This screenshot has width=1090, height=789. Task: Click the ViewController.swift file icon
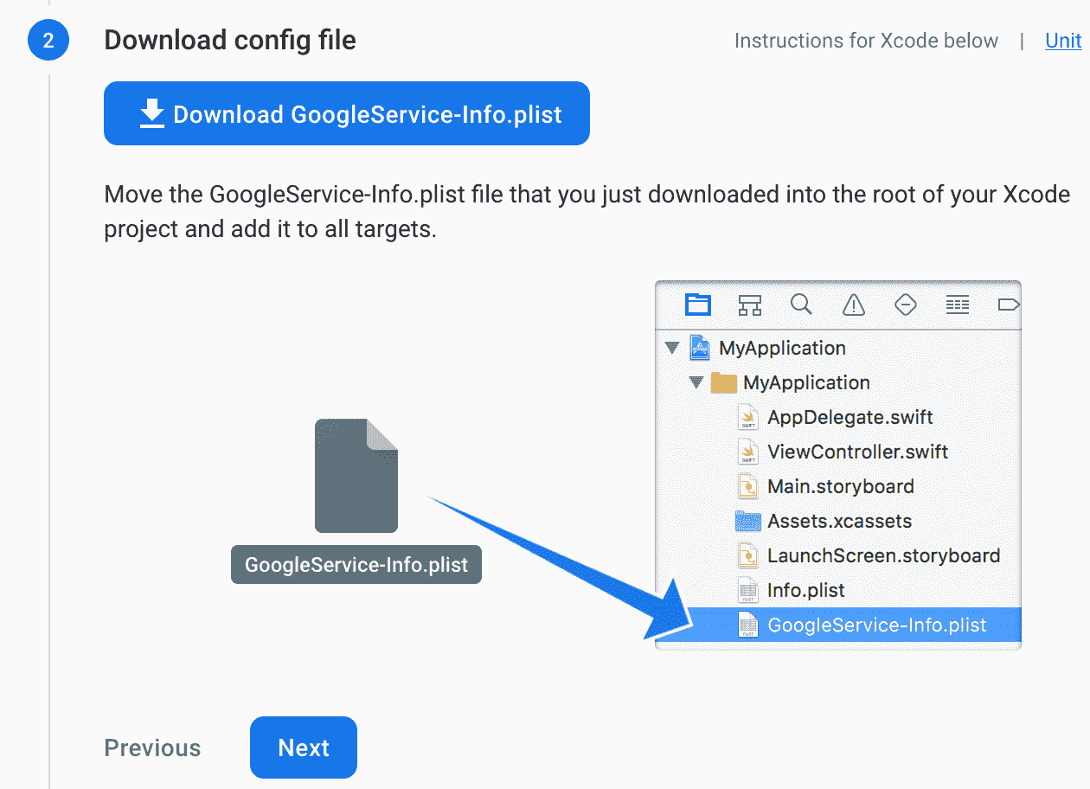[x=747, y=452]
